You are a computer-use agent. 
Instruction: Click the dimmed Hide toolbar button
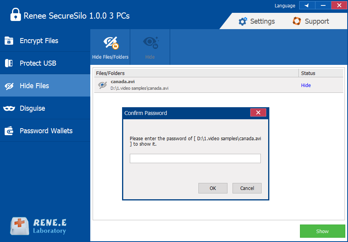point(150,47)
